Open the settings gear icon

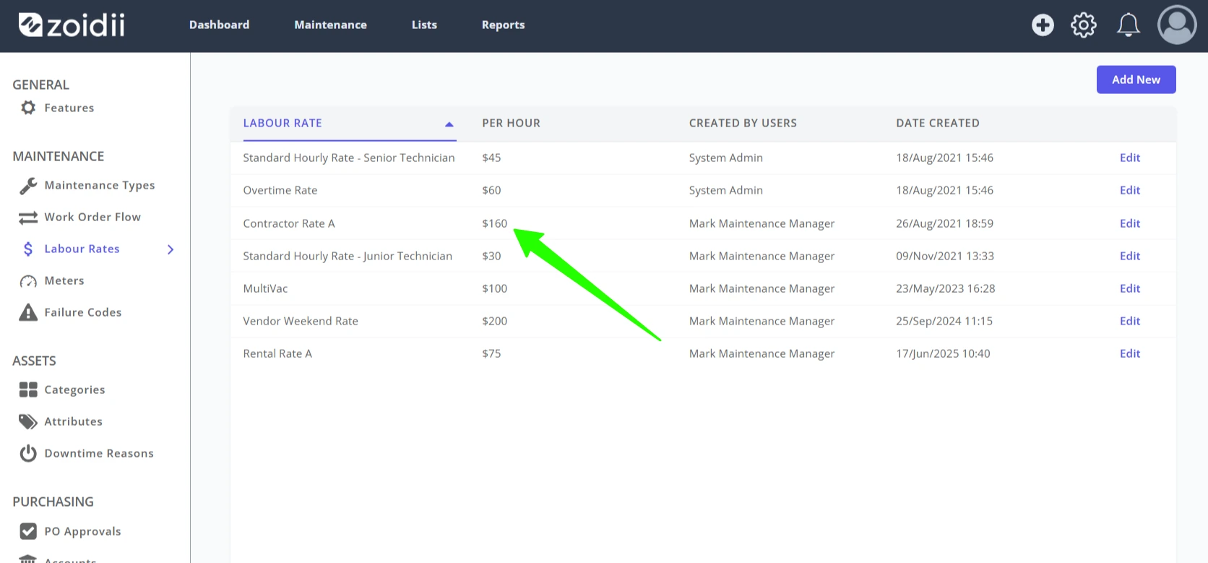pos(1084,25)
